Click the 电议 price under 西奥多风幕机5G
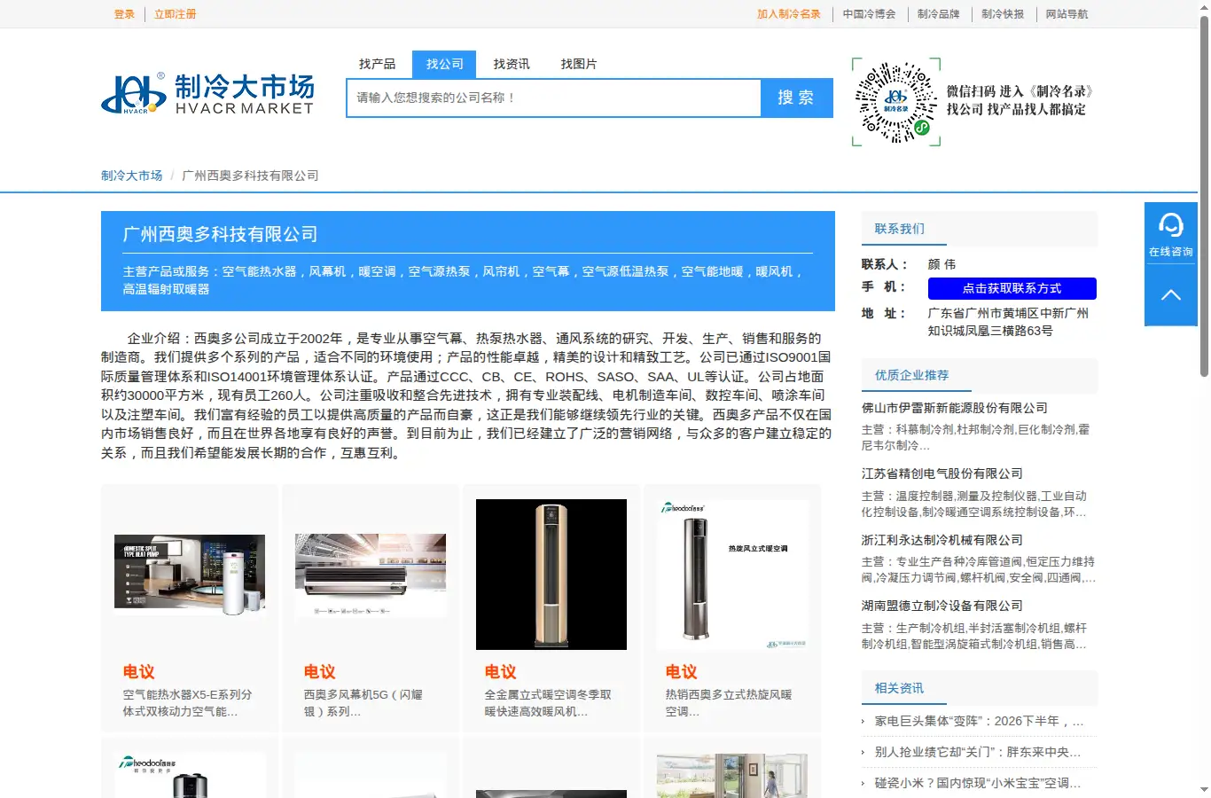Viewport: 1211px width, 798px height. click(x=320, y=672)
